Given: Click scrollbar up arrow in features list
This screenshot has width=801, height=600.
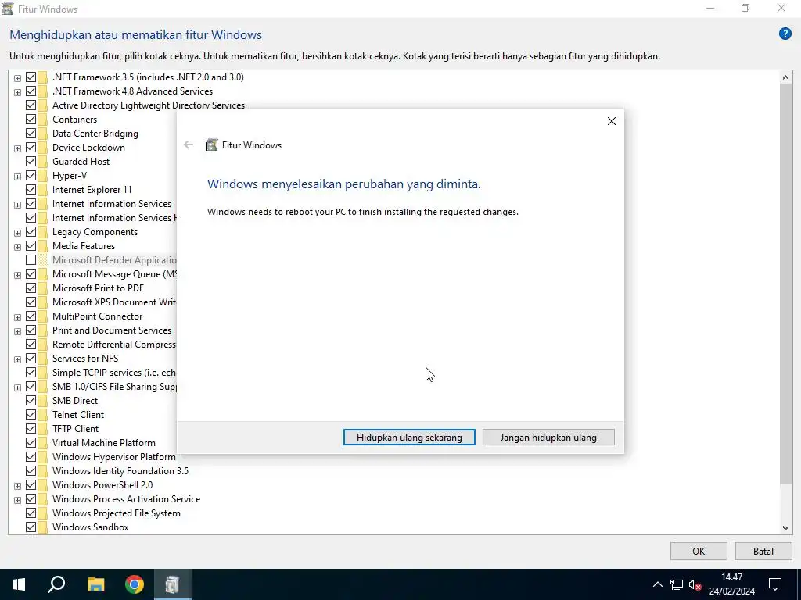Looking at the screenshot, I should point(785,77).
